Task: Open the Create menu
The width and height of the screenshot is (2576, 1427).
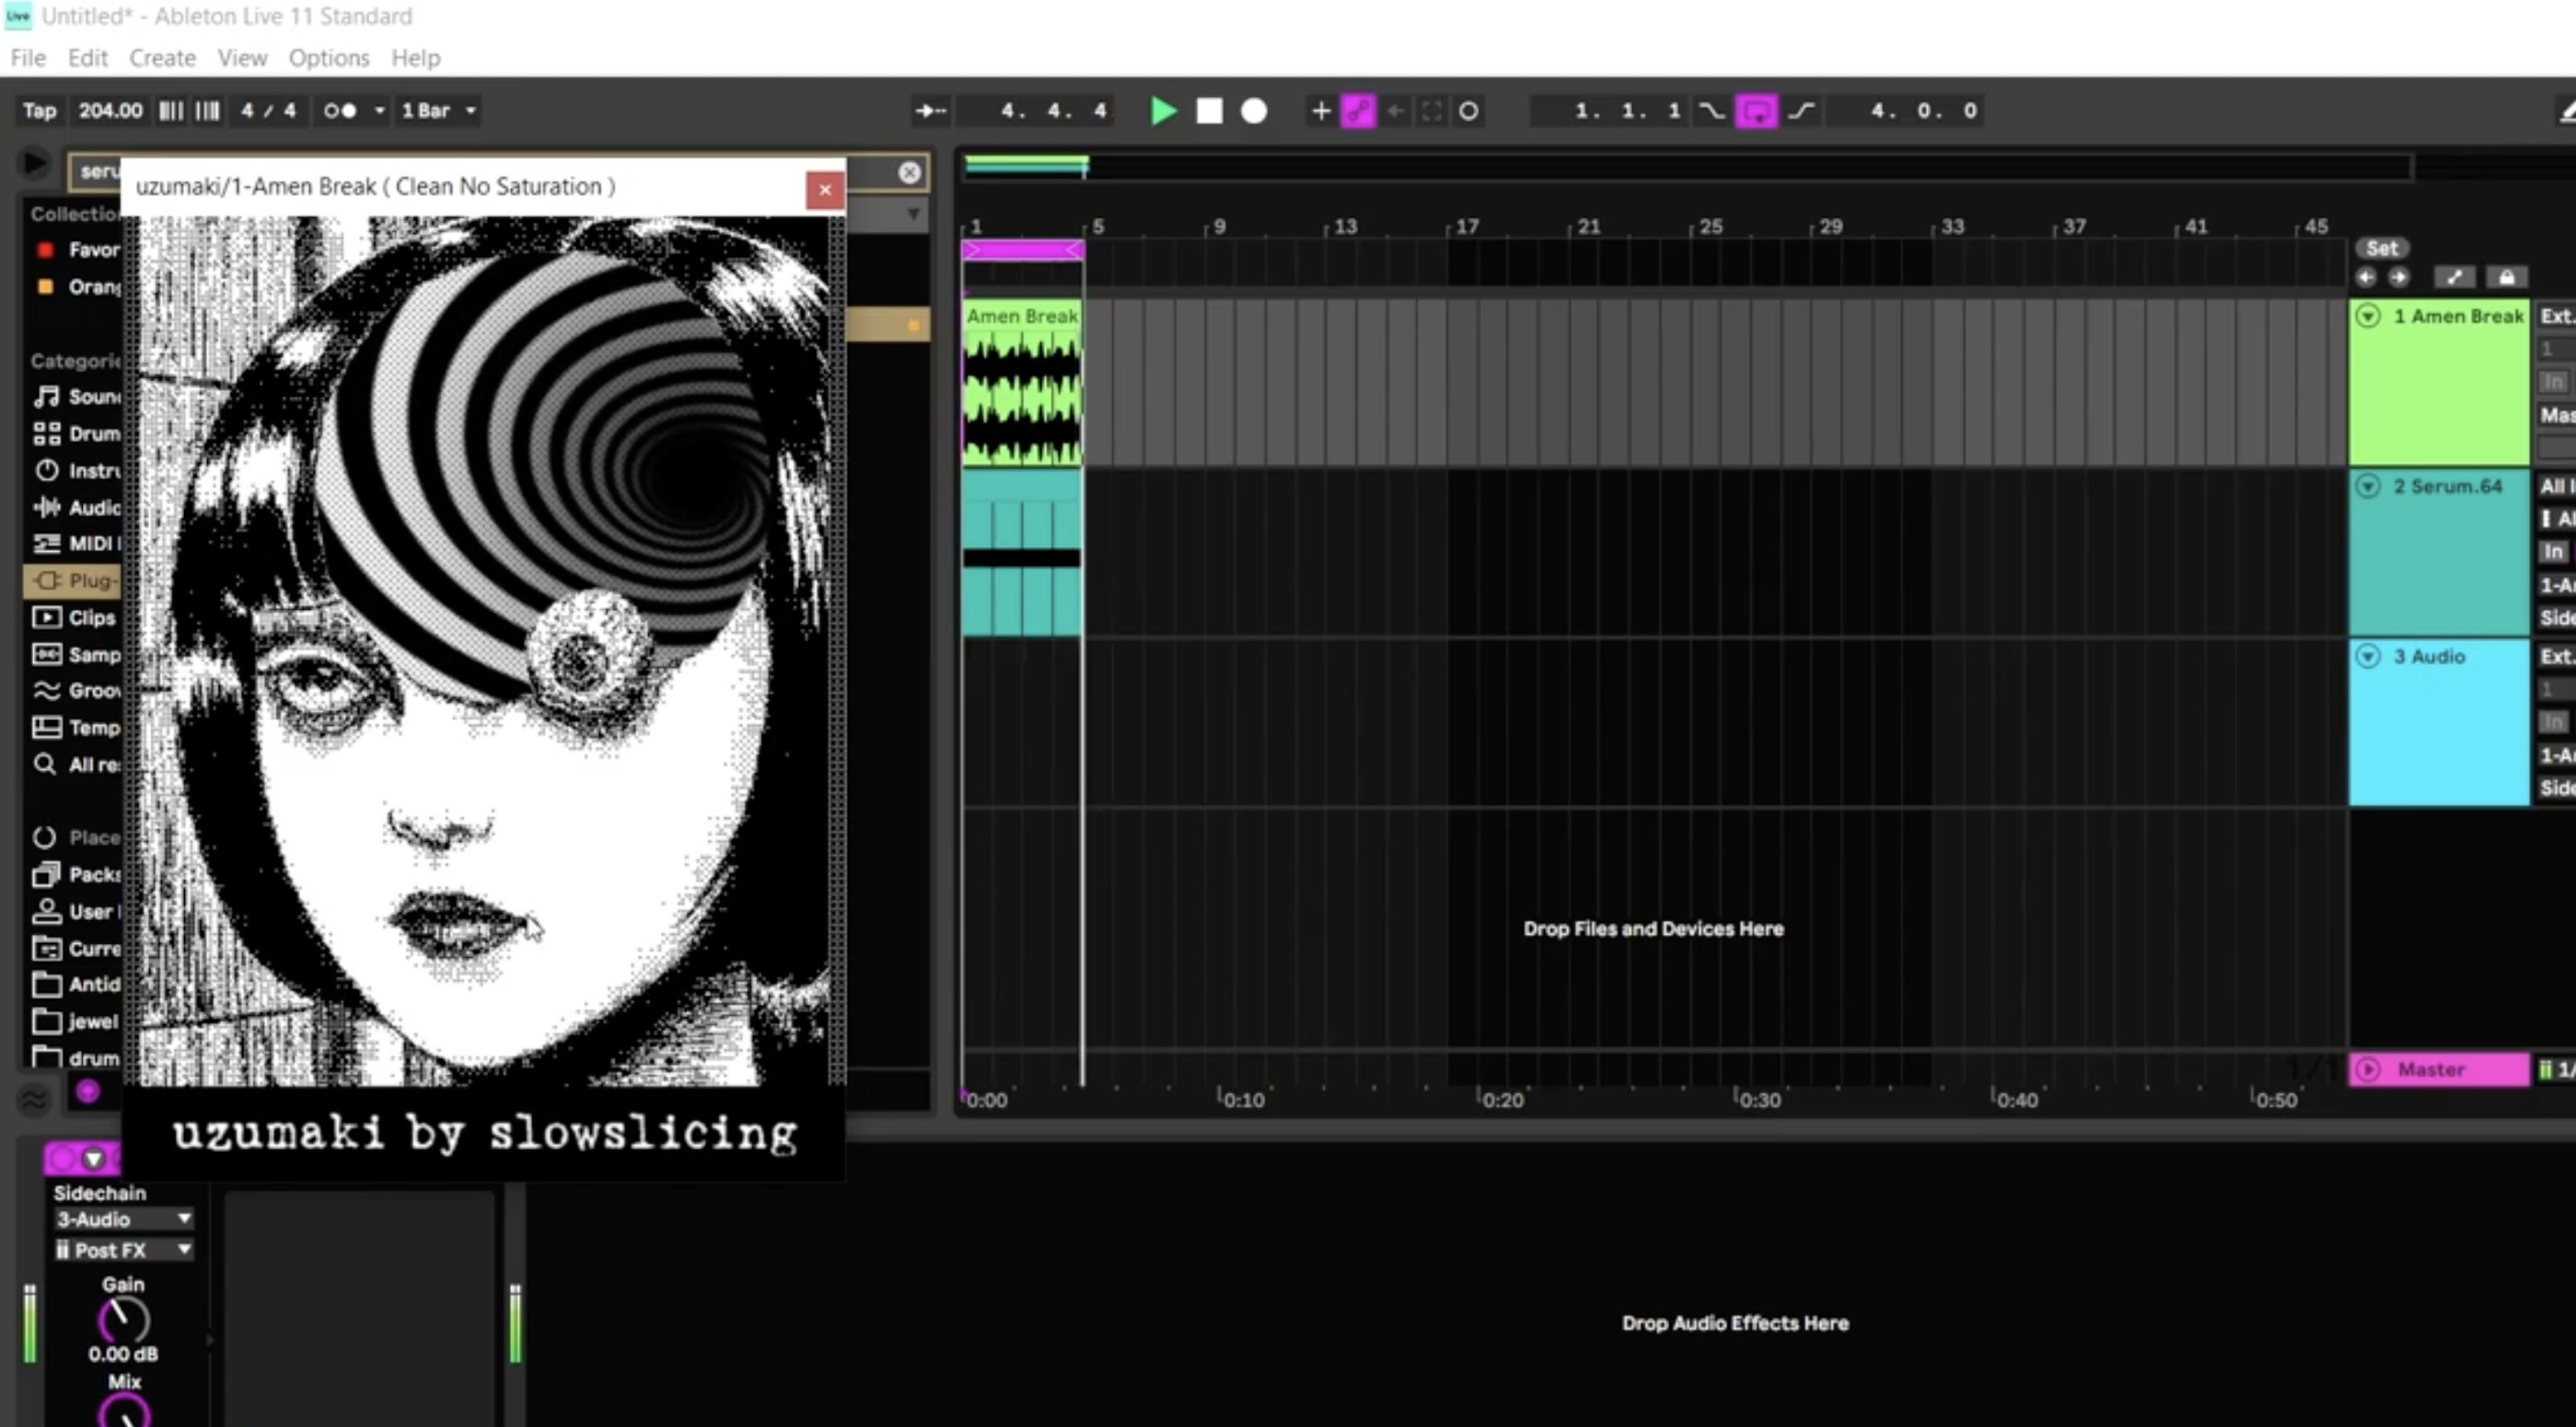Action: [x=162, y=58]
